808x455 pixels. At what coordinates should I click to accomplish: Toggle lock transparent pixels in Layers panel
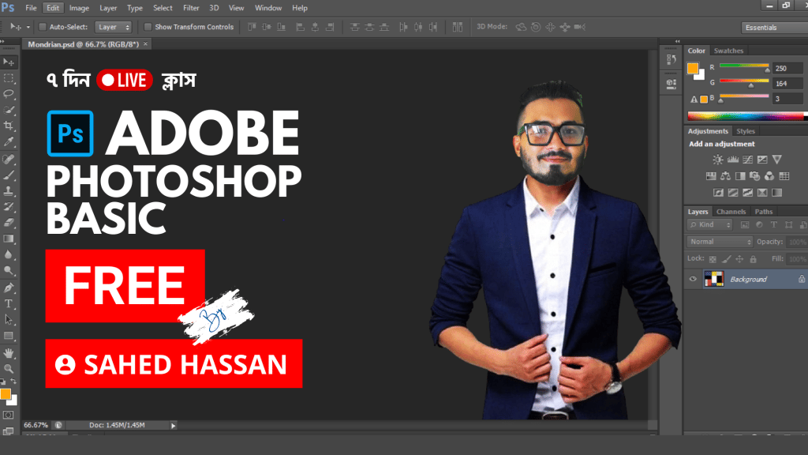point(713,259)
